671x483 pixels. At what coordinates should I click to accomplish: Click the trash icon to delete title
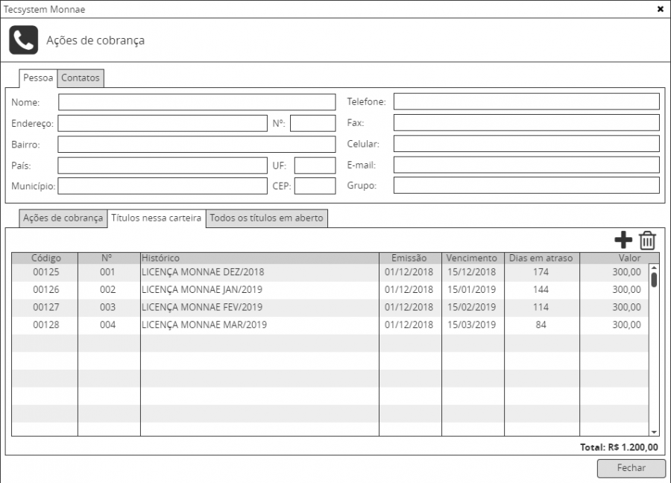click(x=647, y=240)
